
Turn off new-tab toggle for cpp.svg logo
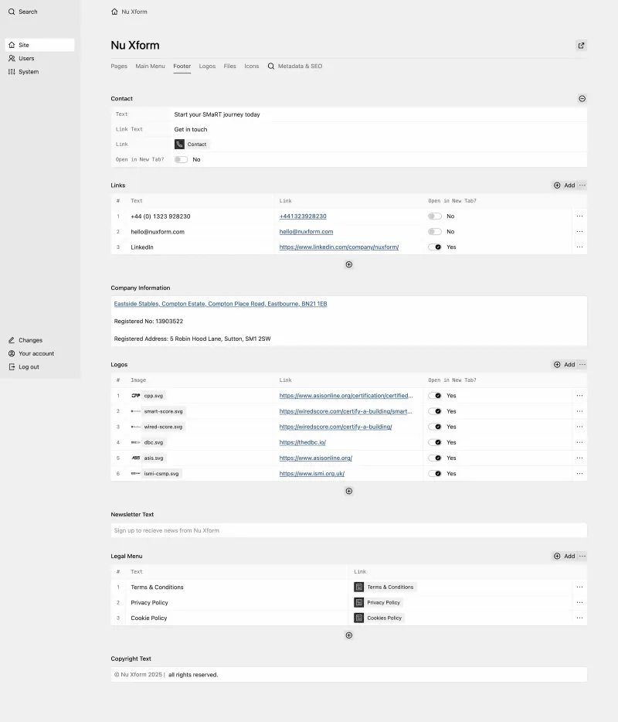click(x=435, y=396)
